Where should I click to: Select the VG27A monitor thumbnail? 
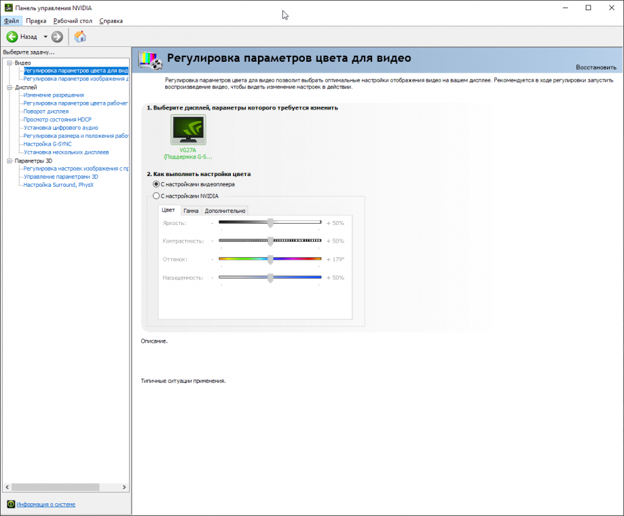188,130
